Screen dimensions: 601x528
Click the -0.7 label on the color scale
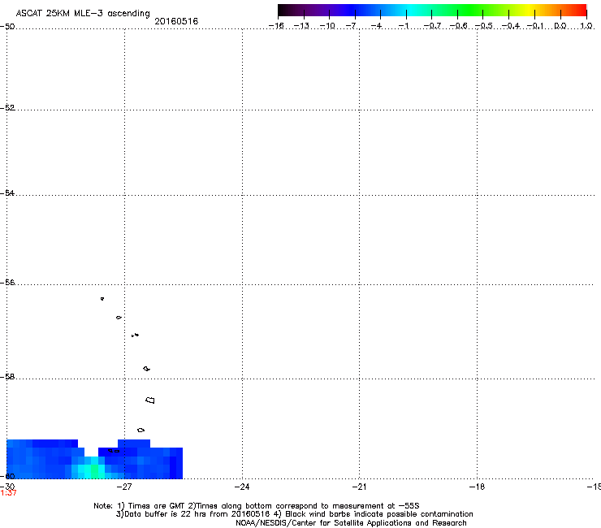(432, 26)
